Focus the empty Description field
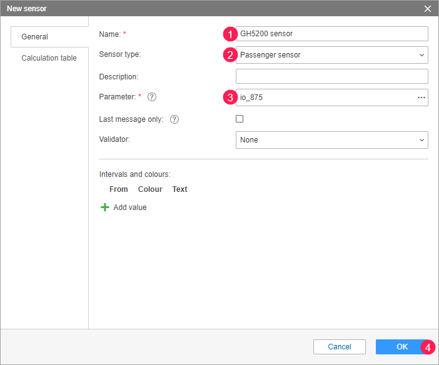Screen dimensions: 439x365 pos(331,76)
